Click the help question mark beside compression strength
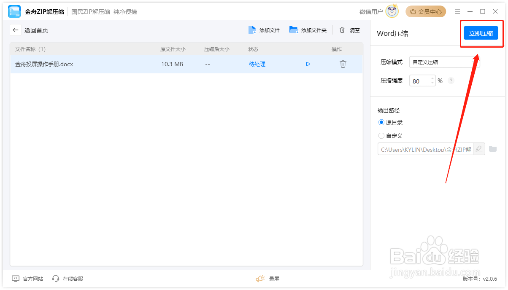 click(x=451, y=81)
